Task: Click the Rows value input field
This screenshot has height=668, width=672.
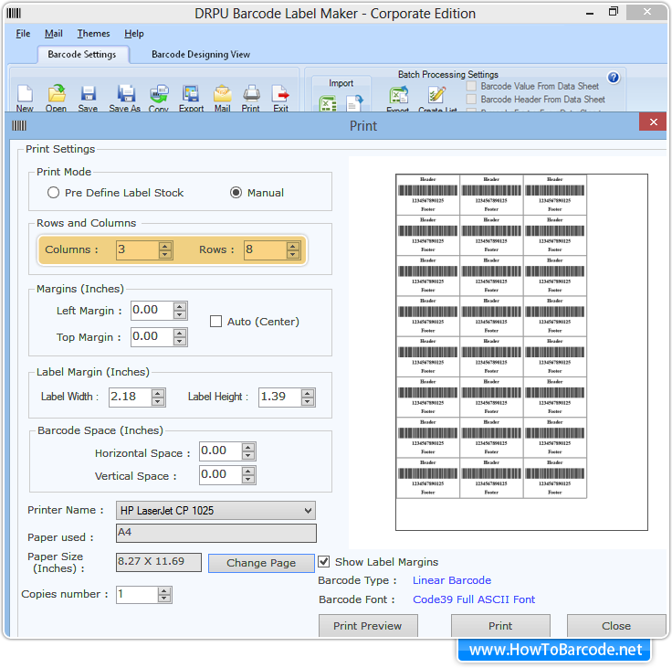Action: point(266,250)
